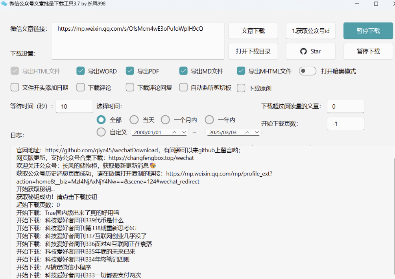395x279 pixels.
Task: Check 自动监听剪切板
Action: click(x=183, y=87)
